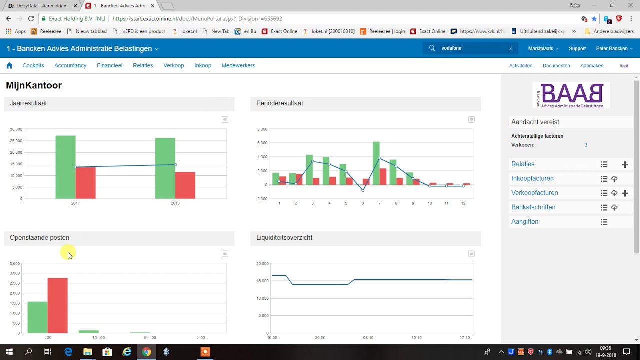Open the Relaties link in sidebar
Viewport: 640px width, 360px height.
523,164
